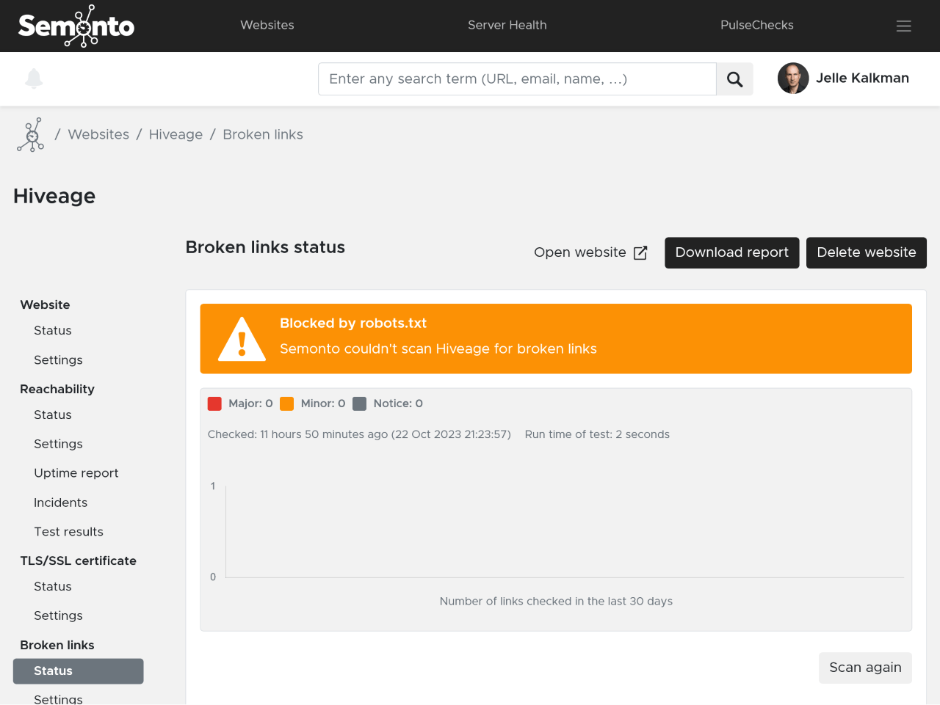This screenshot has height=705, width=940.
Task: Open Test results in sidebar
Action: 68,532
